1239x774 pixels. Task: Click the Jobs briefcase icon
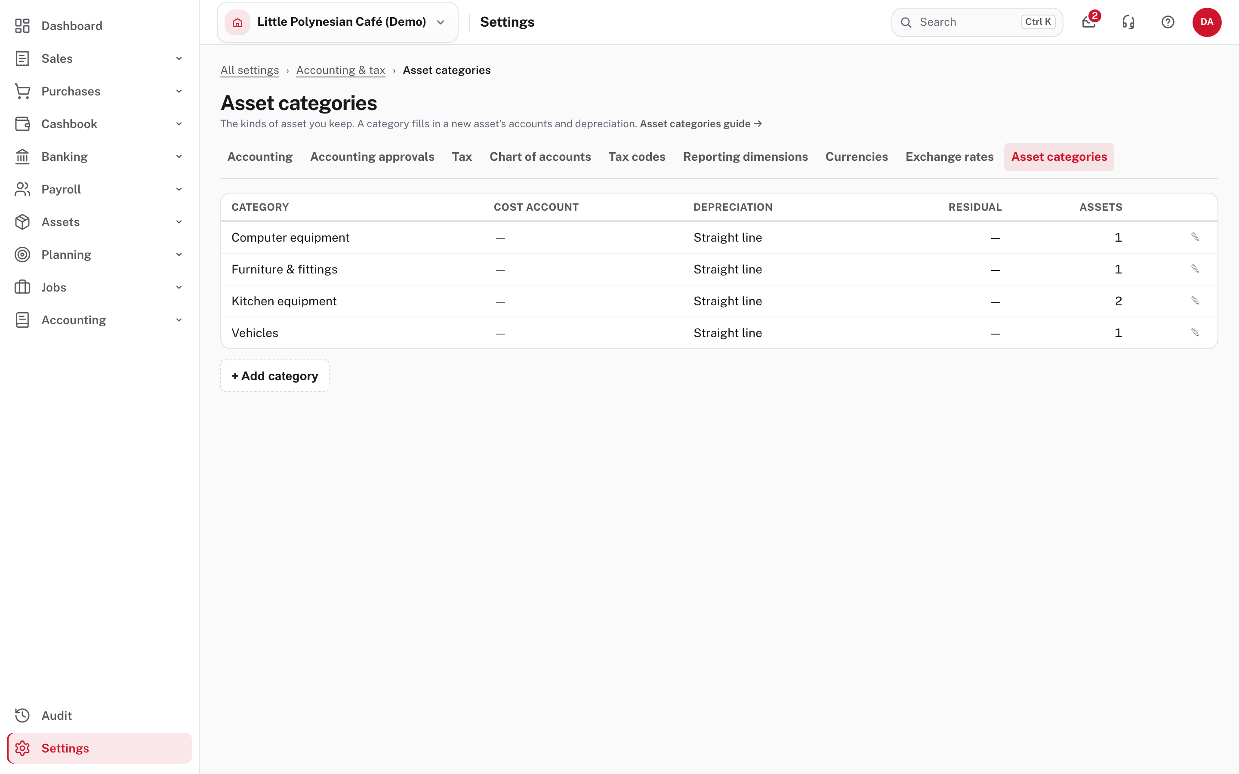pos(22,287)
